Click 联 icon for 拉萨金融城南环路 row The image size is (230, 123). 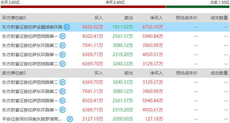pyautogui.click(x=67, y=27)
